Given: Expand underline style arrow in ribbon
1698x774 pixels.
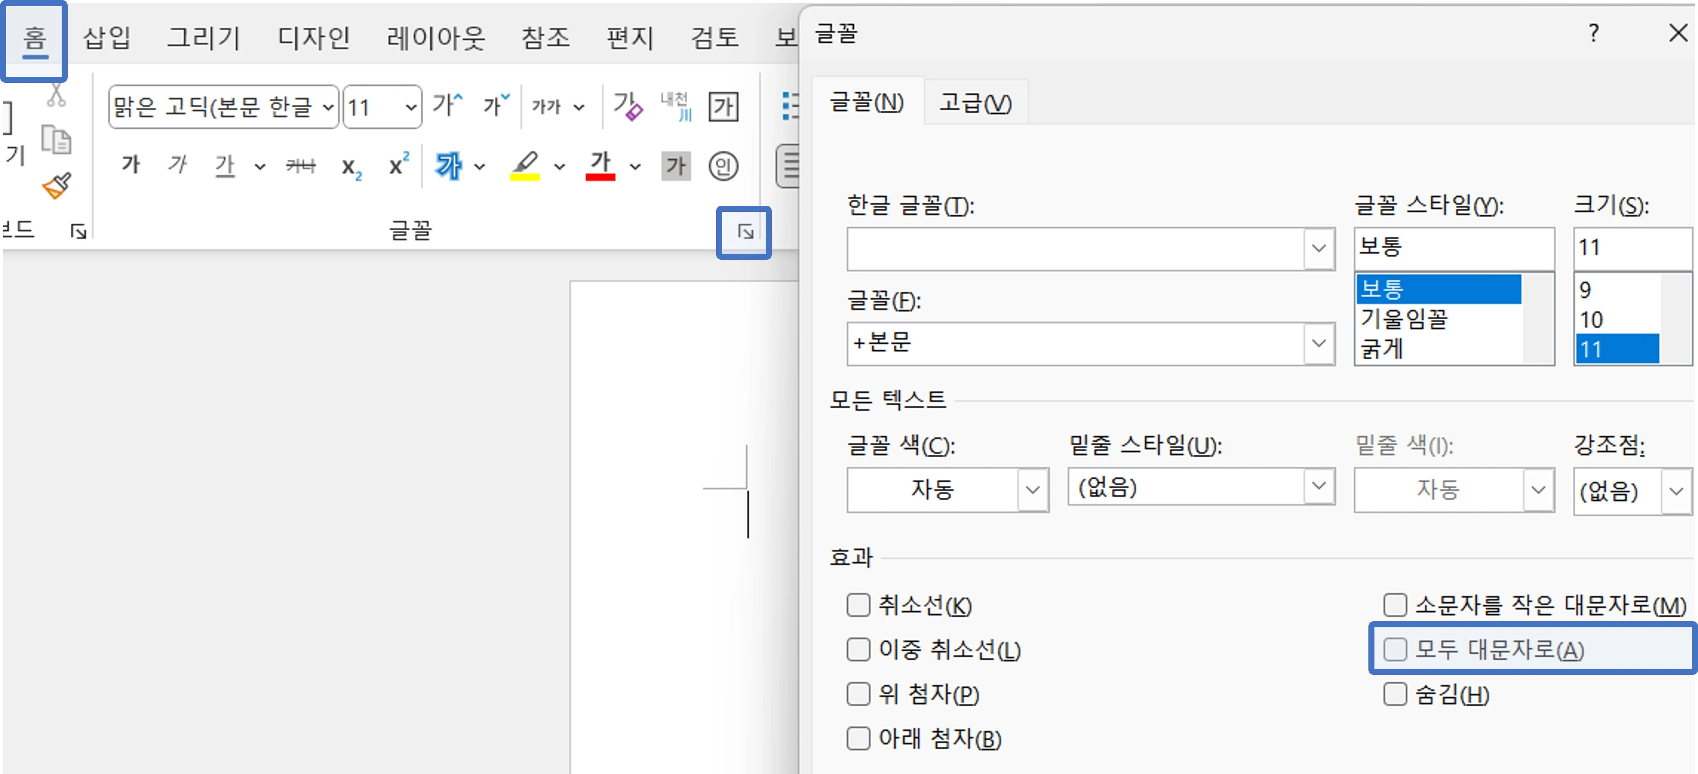Looking at the screenshot, I should (x=260, y=166).
